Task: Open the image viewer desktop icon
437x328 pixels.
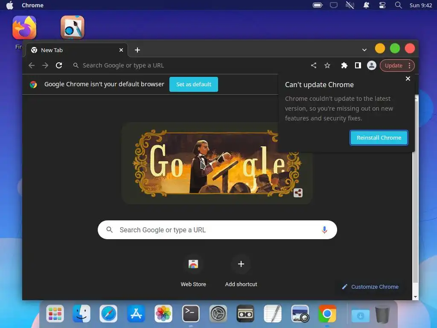Action: pos(73,27)
